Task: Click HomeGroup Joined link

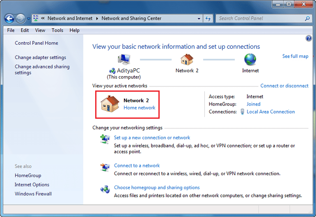Action: click(x=254, y=104)
